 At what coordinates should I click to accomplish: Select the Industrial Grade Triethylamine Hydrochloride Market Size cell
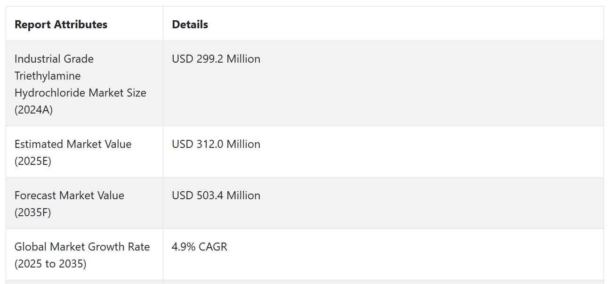click(84, 84)
